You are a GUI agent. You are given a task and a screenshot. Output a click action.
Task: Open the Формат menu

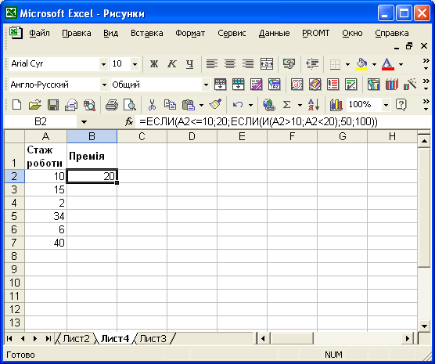click(x=190, y=34)
